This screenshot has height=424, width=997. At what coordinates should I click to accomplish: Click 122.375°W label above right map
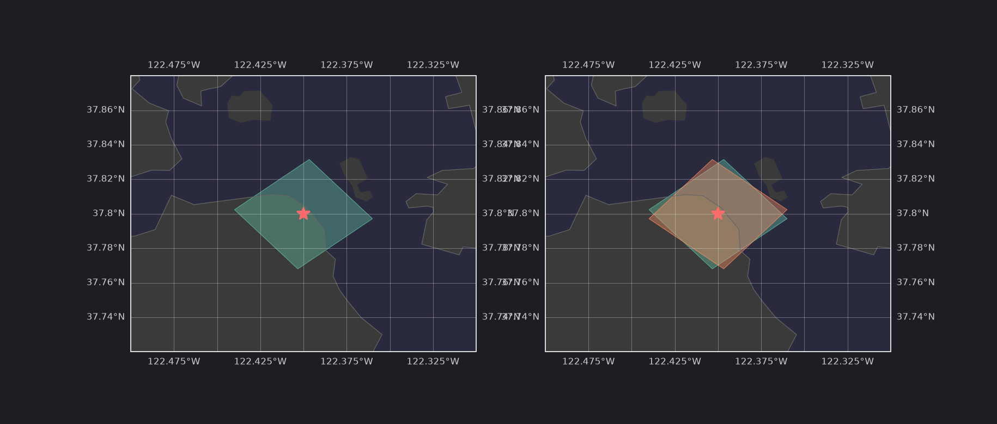[x=761, y=65]
